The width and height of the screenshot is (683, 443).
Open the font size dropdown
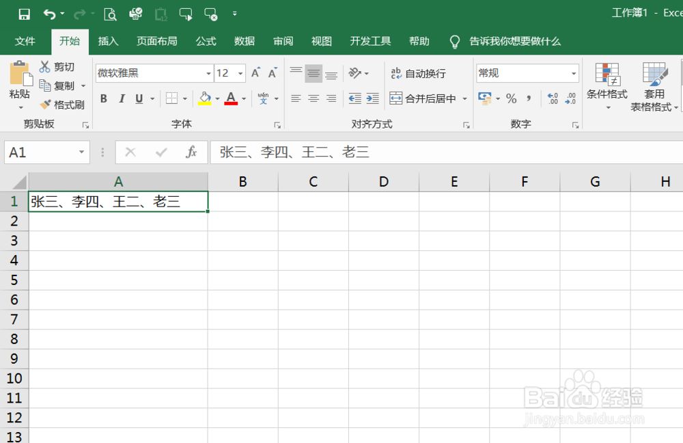point(240,72)
